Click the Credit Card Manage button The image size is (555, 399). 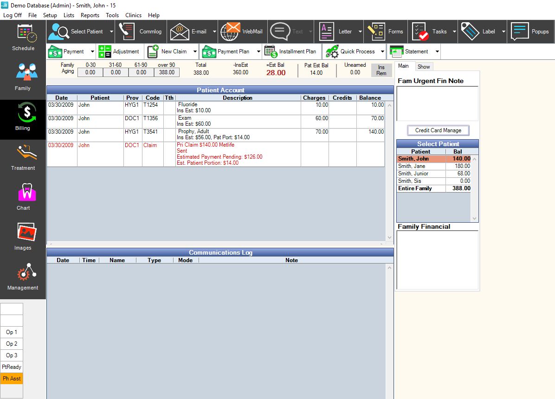point(438,130)
